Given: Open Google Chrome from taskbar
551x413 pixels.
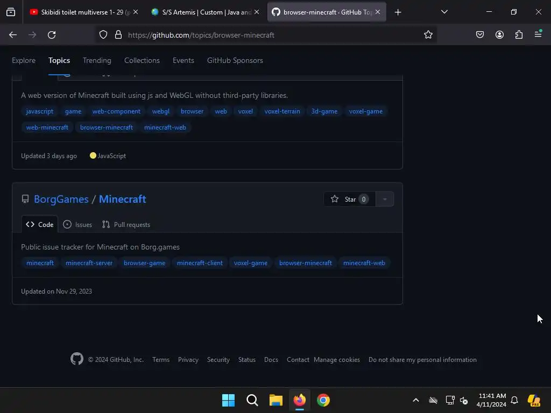Looking at the screenshot, I should (323, 400).
